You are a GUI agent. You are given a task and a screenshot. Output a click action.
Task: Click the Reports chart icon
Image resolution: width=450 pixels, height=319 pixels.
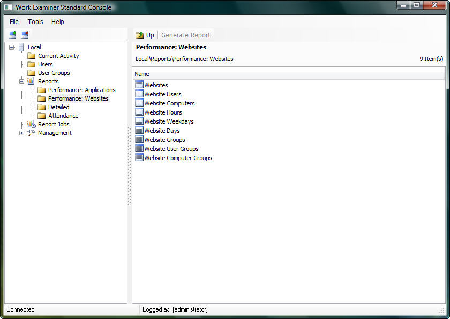[31, 81]
